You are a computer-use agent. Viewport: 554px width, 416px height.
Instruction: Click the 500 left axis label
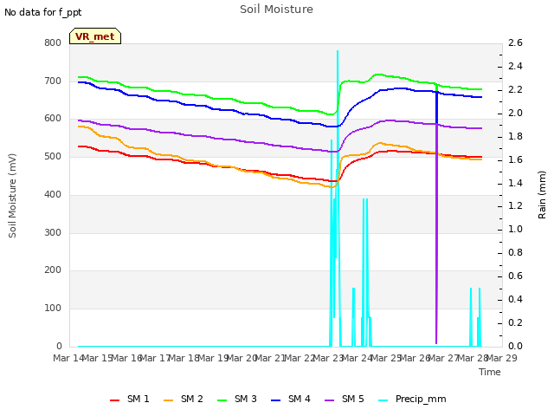(53, 156)
